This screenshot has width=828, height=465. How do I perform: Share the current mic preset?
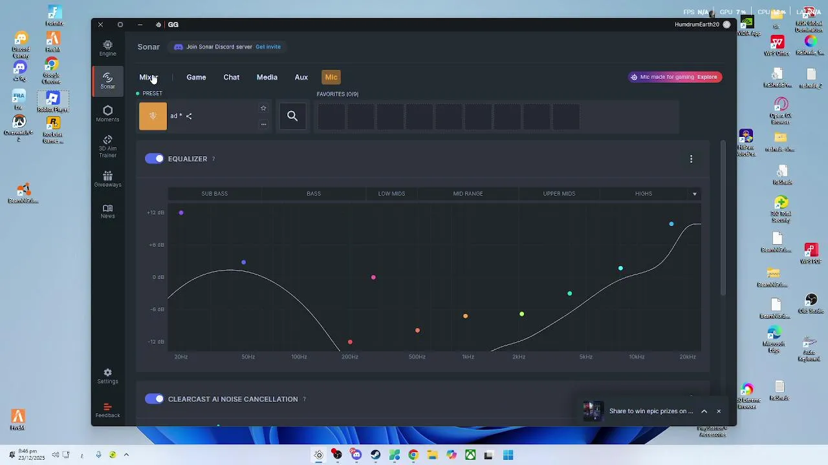click(189, 116)
